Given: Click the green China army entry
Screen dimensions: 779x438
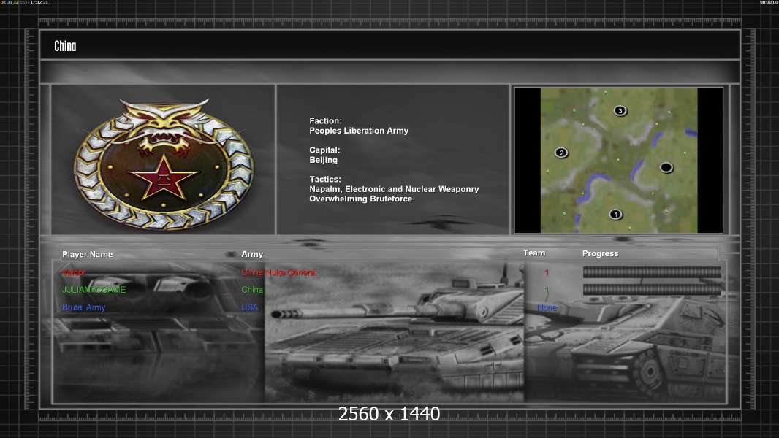Looking at the screenshot, I should click(252, 290).
